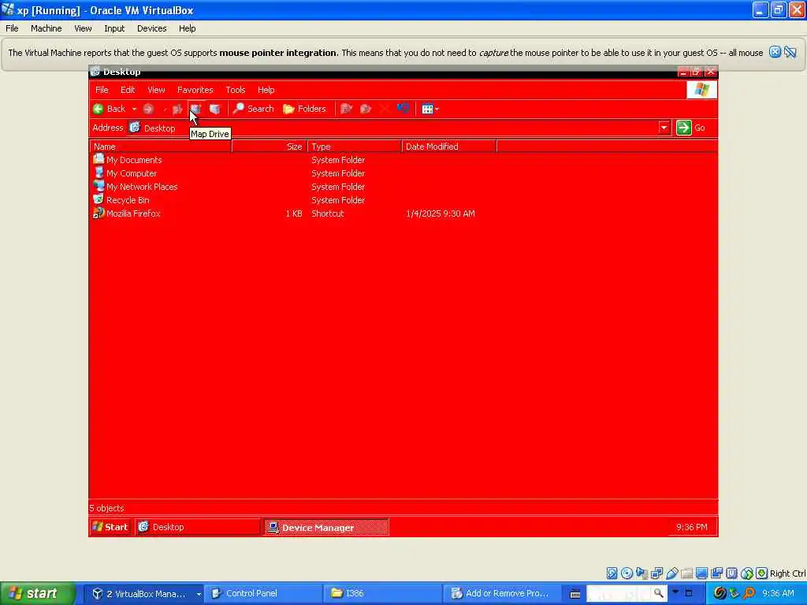Click the Go button beside address bar
Screen dimensions: 807x605
click(691, 128)
